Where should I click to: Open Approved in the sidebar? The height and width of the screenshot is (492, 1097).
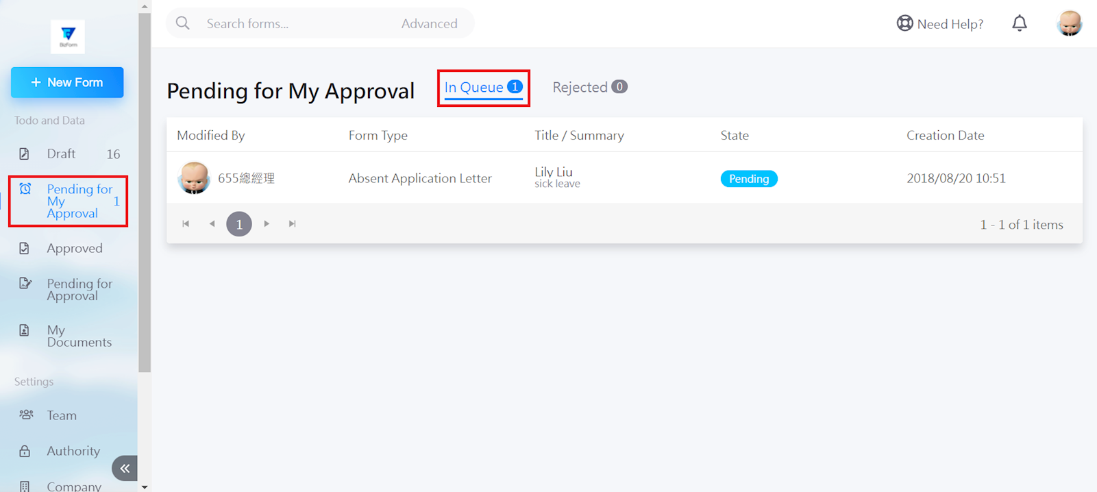(x=69, y=248)
